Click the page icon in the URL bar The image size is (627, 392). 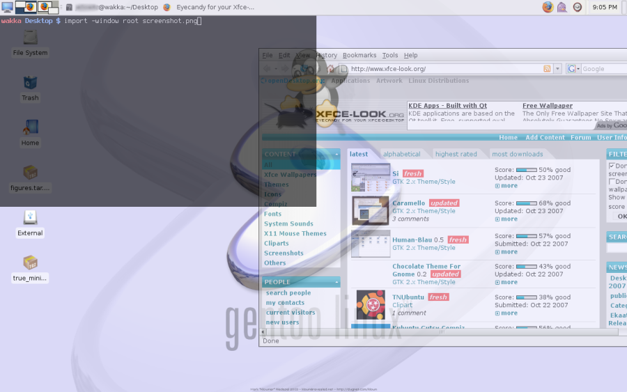click(x=343, y=69)
